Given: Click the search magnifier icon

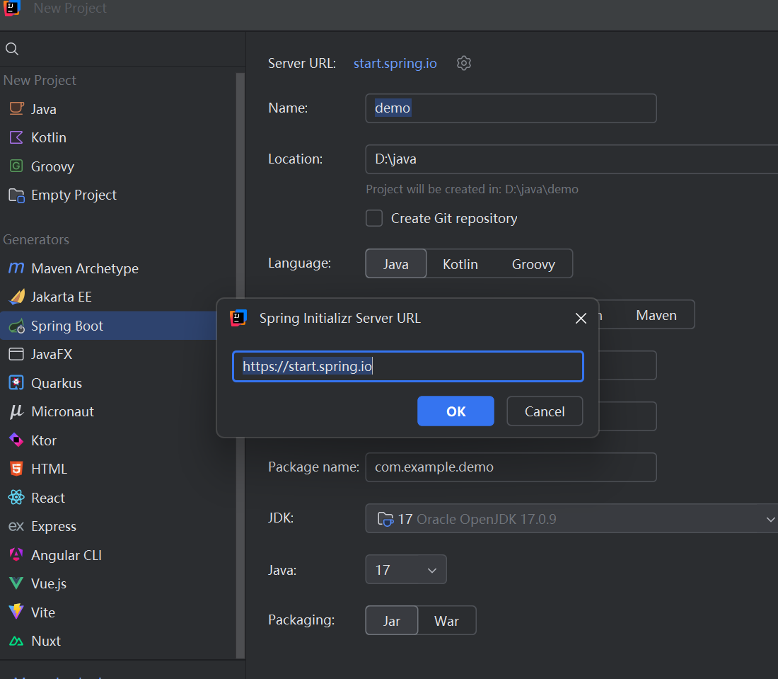Looking at the screenshot, I should 12,49.
